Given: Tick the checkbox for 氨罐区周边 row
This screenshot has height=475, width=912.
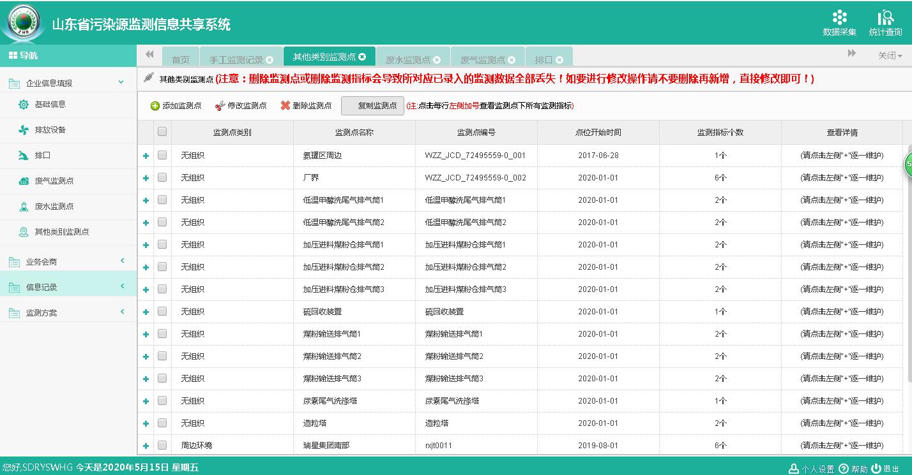Looking at the screenshot, I should [162, 155].
